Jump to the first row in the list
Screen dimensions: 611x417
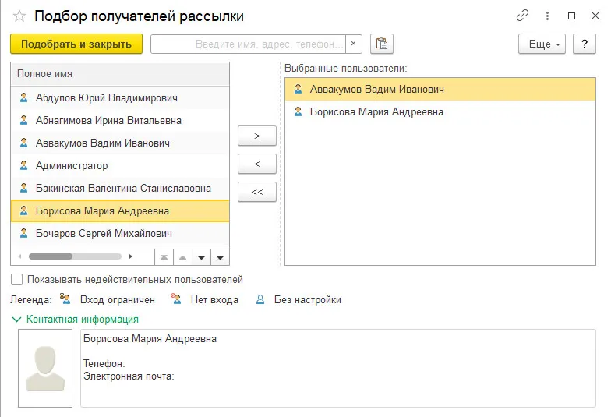point(164,256)
